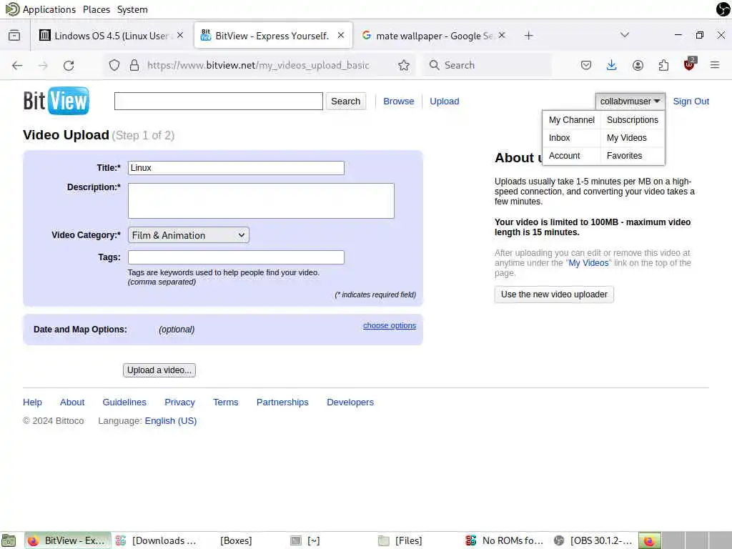This screenshot has height=549, width=732.
Task: Open the Pocket save icon
Action: point(586,65)
